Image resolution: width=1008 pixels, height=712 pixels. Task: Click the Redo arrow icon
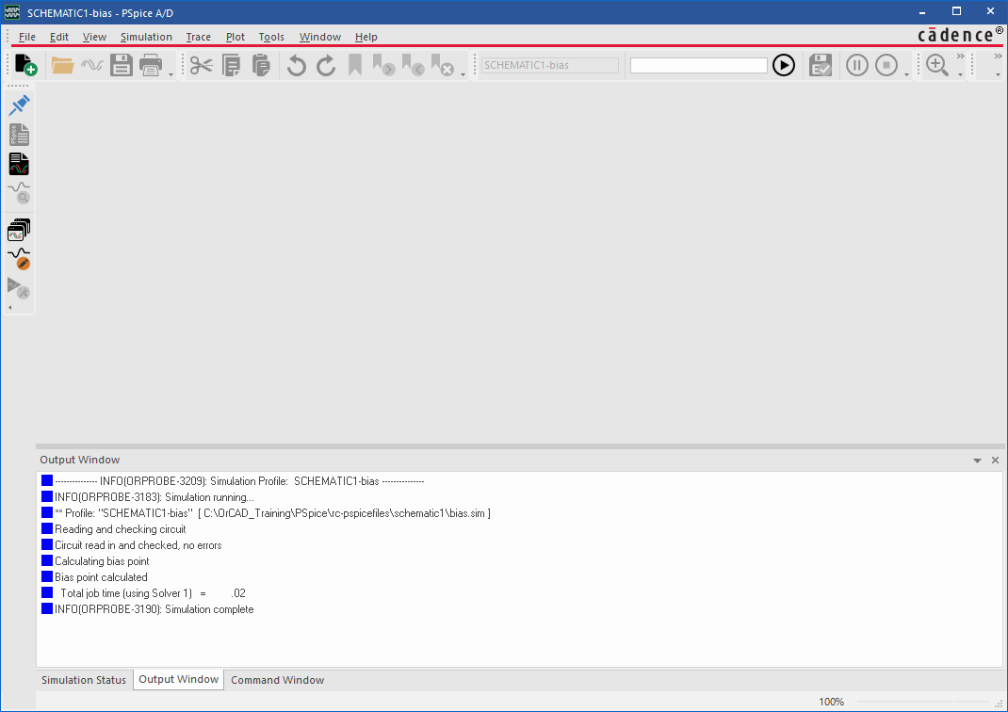(327, 65)
